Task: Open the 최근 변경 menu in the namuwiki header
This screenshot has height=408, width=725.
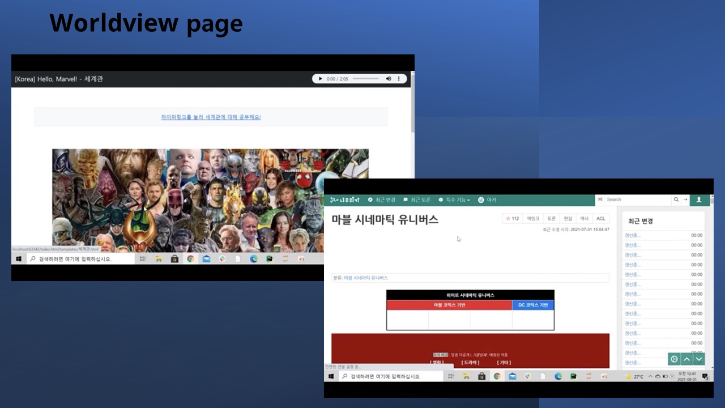Action: [382, 200]
